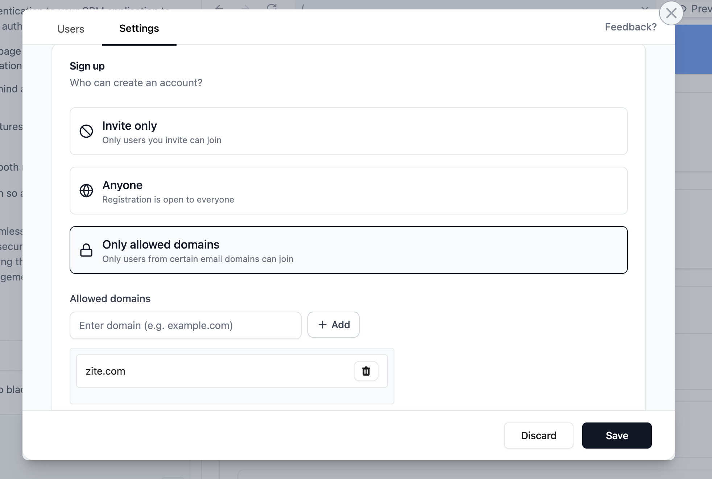Image resolution: width=712 pixels, height=479 pixels.
Task: Discard the current changes
Action: tap(538, 436)
